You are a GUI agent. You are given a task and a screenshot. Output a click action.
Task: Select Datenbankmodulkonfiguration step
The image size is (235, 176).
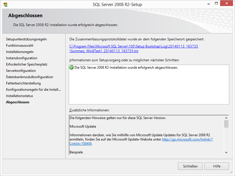point(29,77)
